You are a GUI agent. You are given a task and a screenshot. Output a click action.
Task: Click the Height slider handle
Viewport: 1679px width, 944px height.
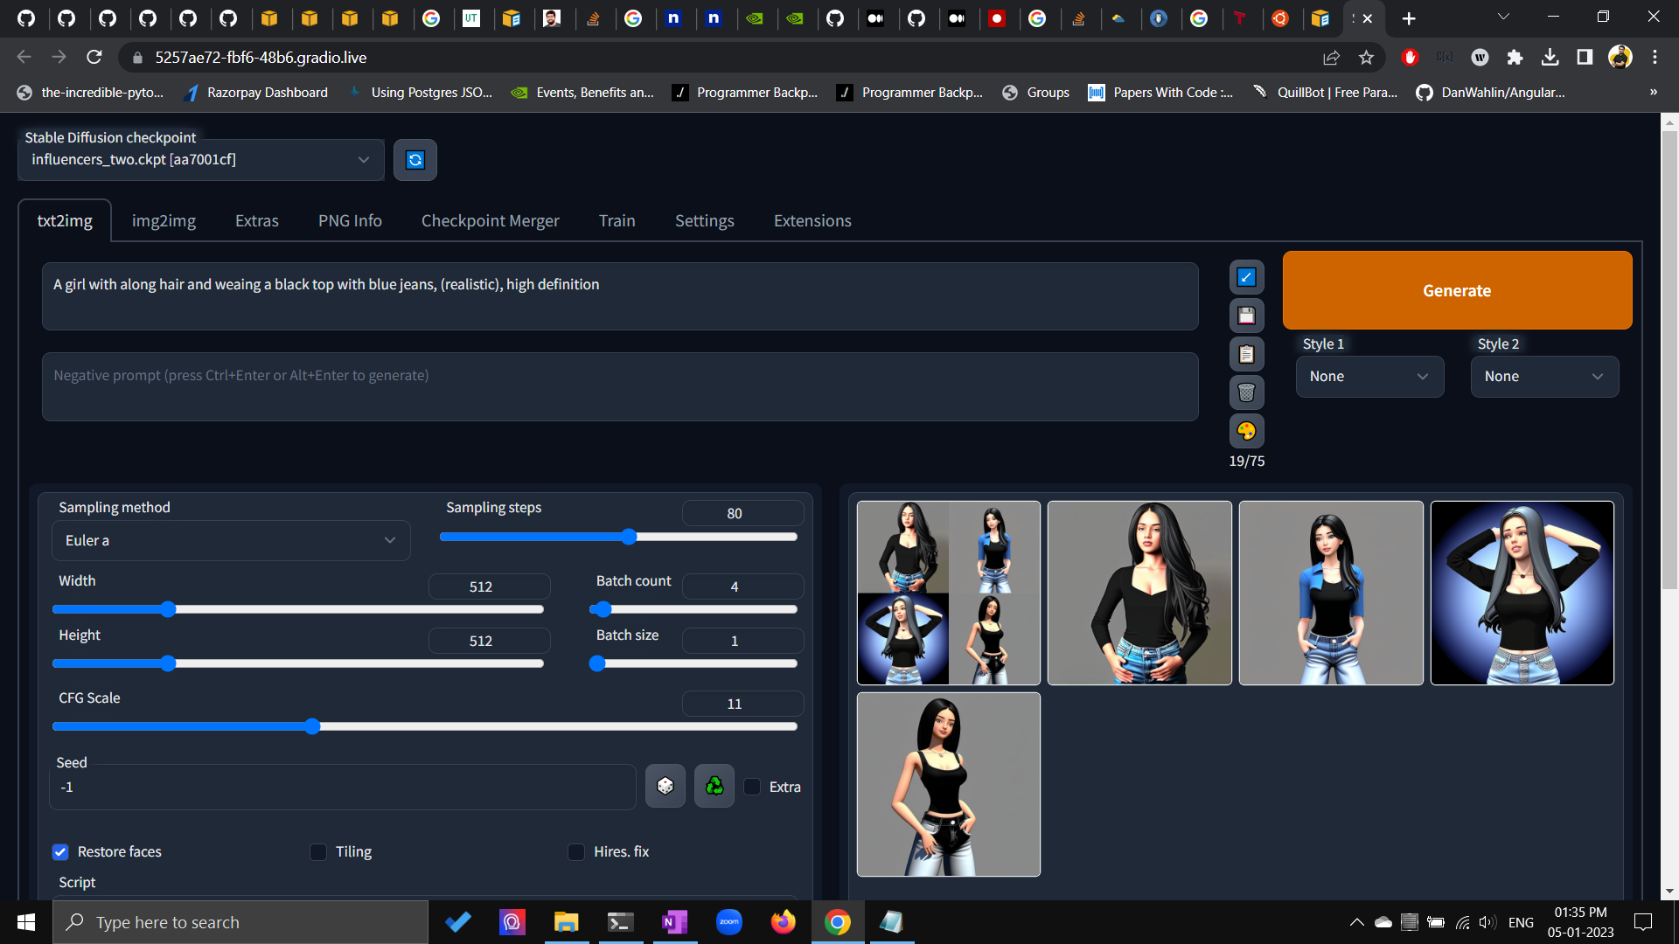click(x=168, y=663)
